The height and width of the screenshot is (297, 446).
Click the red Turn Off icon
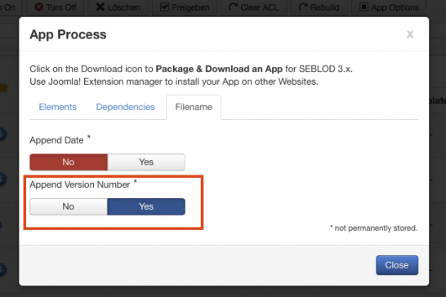(x=38, y=7)
